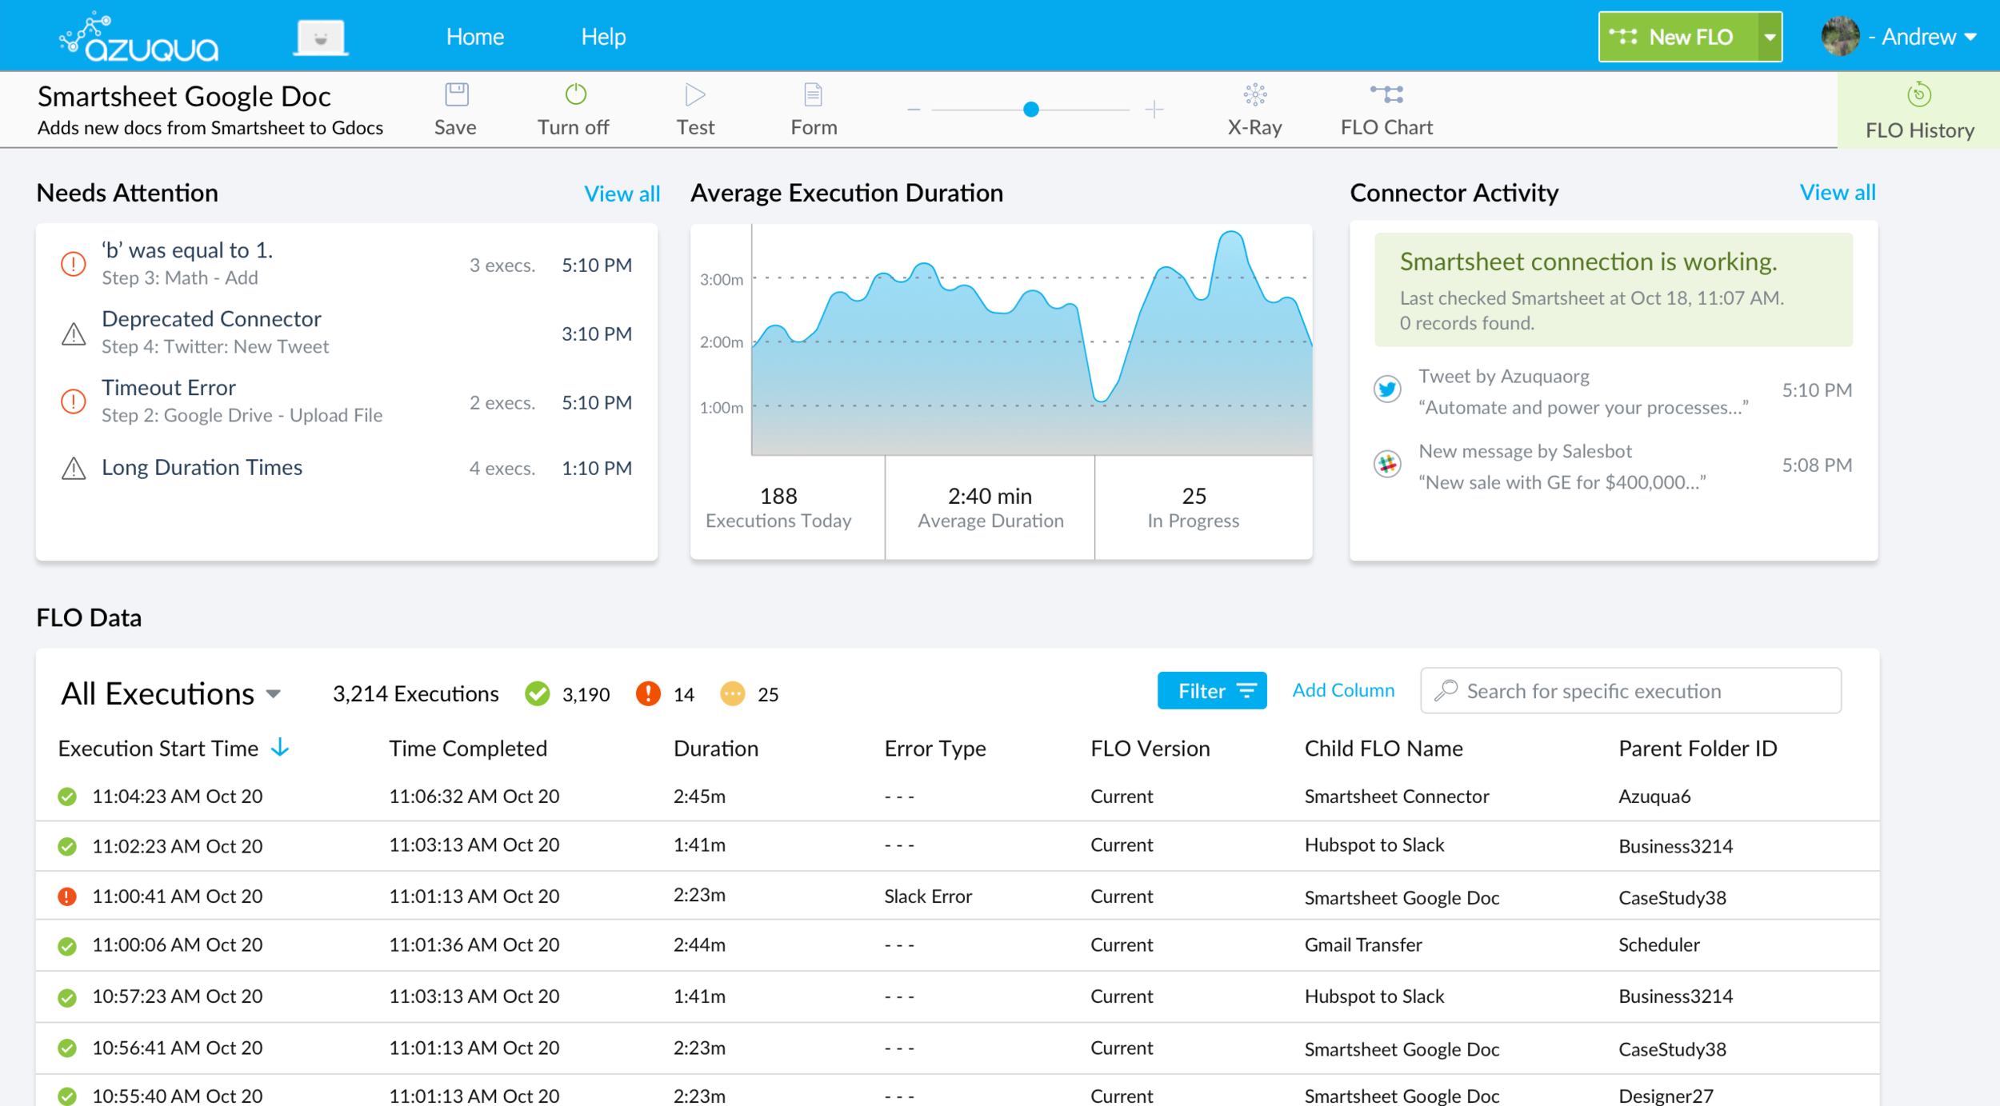Click error status icon on 11:00:41 AM row
2000x1106 pixels.
point(67,896)
